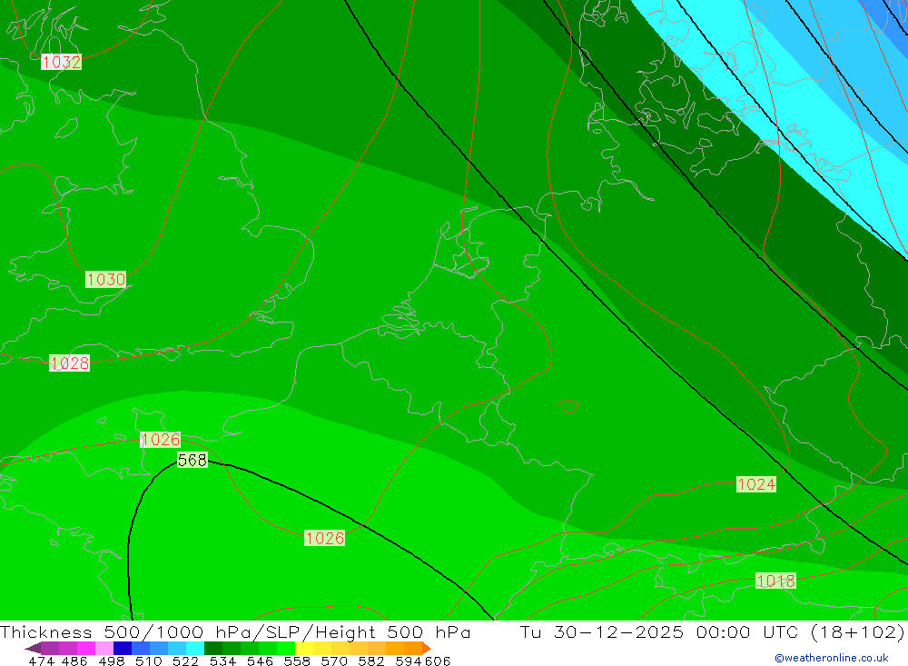The height and width of the screenshot is (666, 908).
Task: Click the legend value 534
Action: pyautogui.click(x=223, y=661)
